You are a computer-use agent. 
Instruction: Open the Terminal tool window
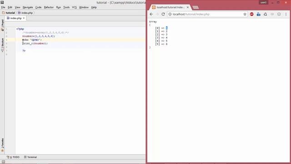(x=30, y=157)
